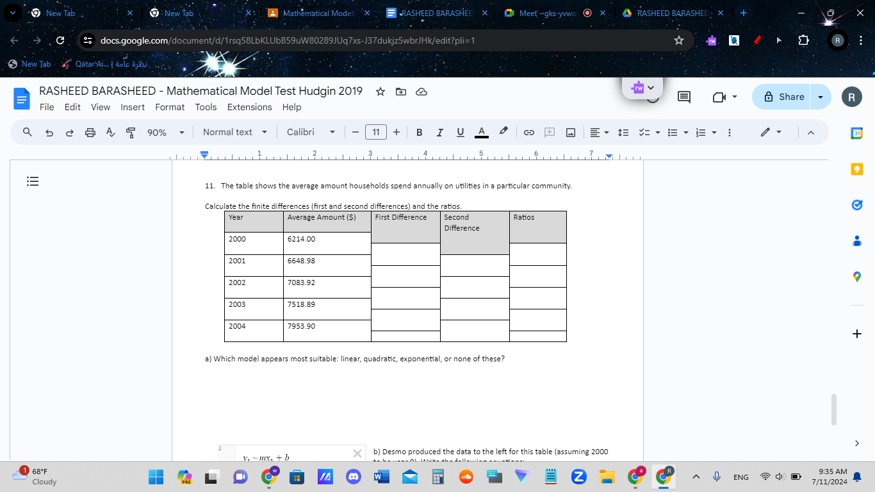Star this document
The height and width of the screenshot is (492, 875).
coord(380,92)
